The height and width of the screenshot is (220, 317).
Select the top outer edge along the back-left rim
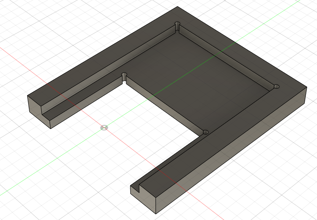pyautogui.click(x=103, y=51)
